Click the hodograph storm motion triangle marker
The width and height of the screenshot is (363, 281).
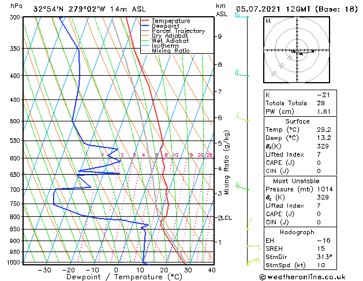tap(301, 54)
